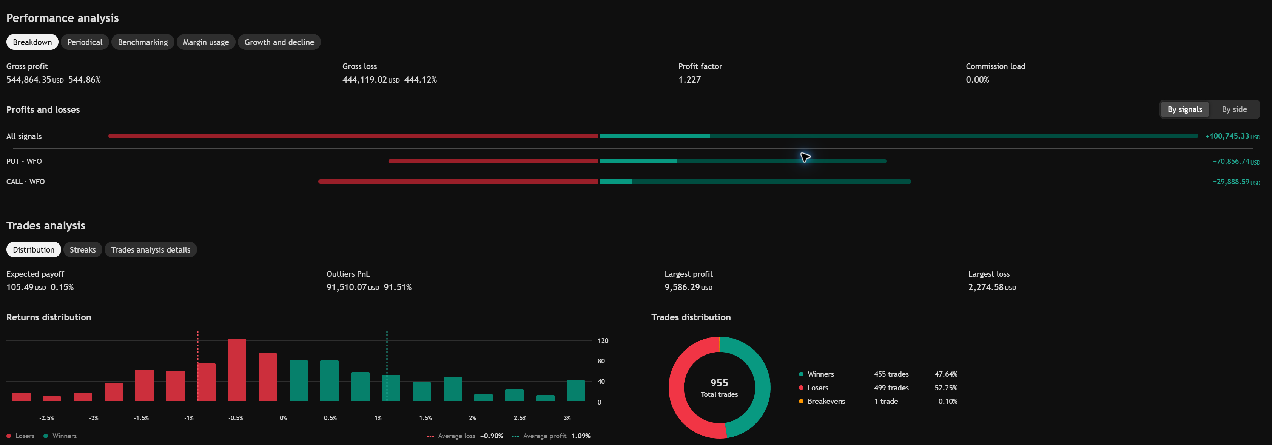1272x445 pixels.
Task: Click the Gross profit value 544,864.35
Action: (x=29, y=80)
